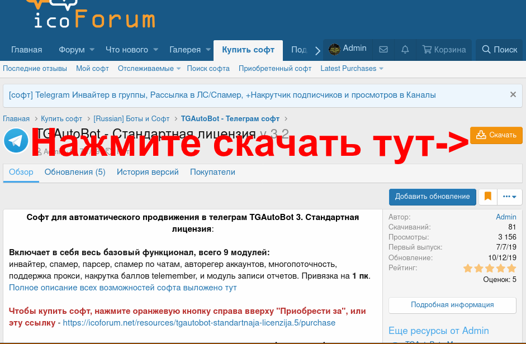Viewport: 526px width, 344px height.
Task: Go to the Главная nav item
Action: pos(26,50)
